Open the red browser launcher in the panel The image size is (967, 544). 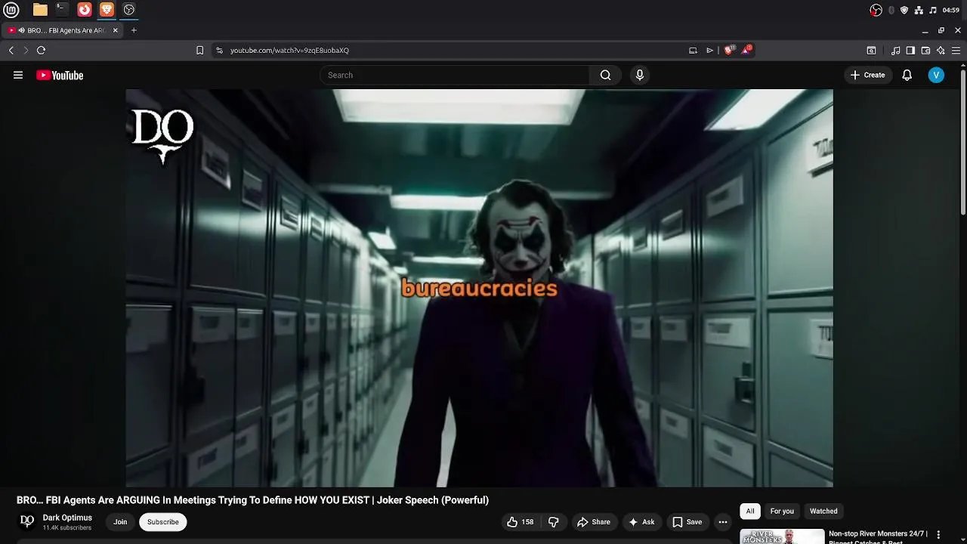pos(85,10)
